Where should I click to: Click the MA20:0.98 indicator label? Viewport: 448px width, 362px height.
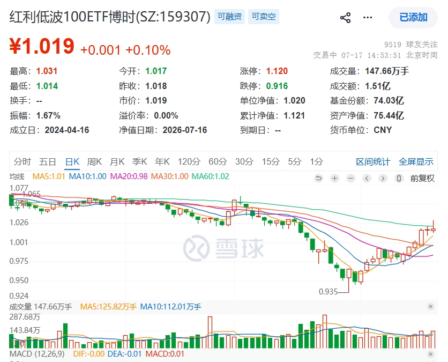coord(129,176)
